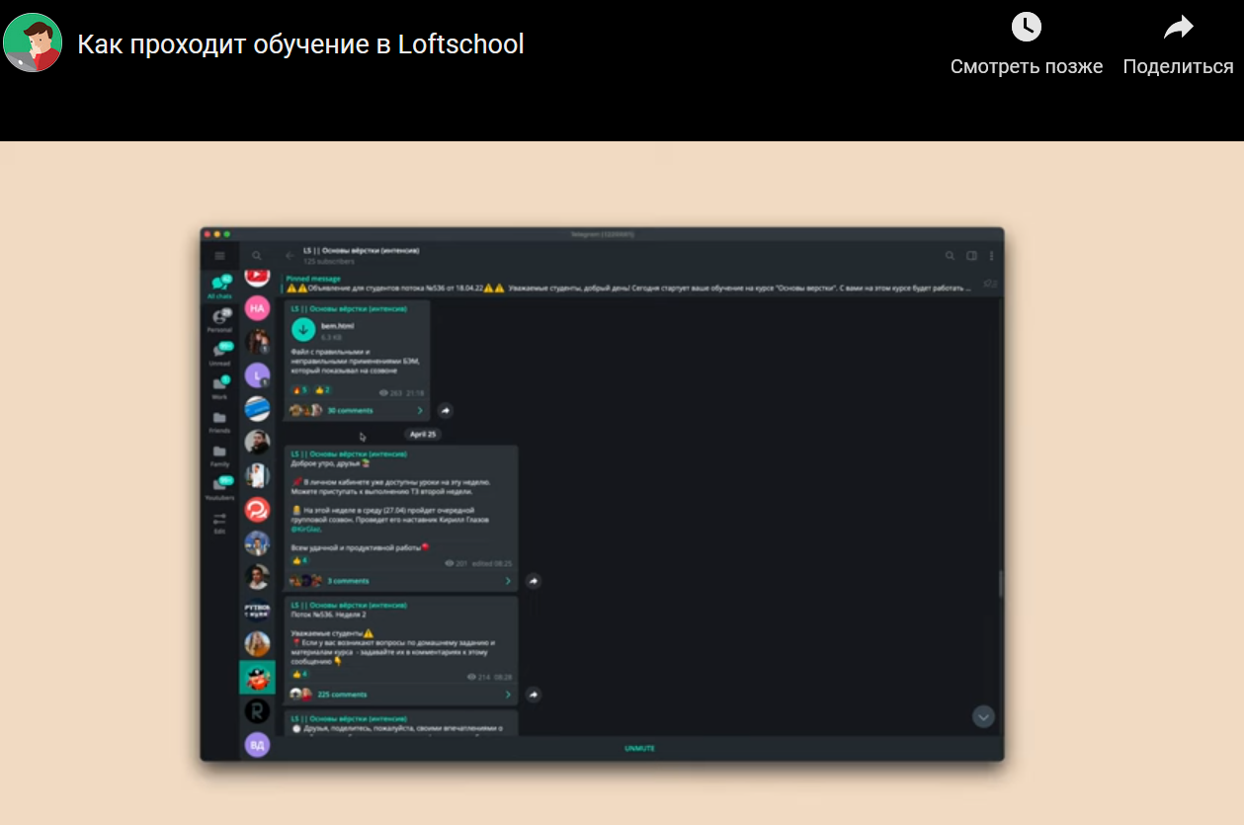Search in this chat via header magnifier

coord(950,256)
